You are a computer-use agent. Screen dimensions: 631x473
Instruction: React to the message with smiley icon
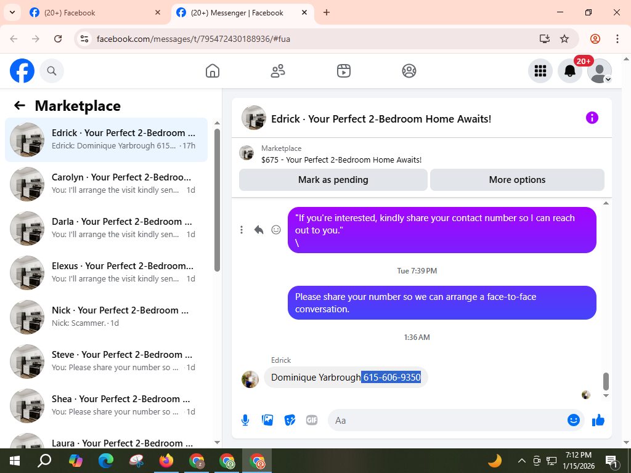[x=276, y=230]
